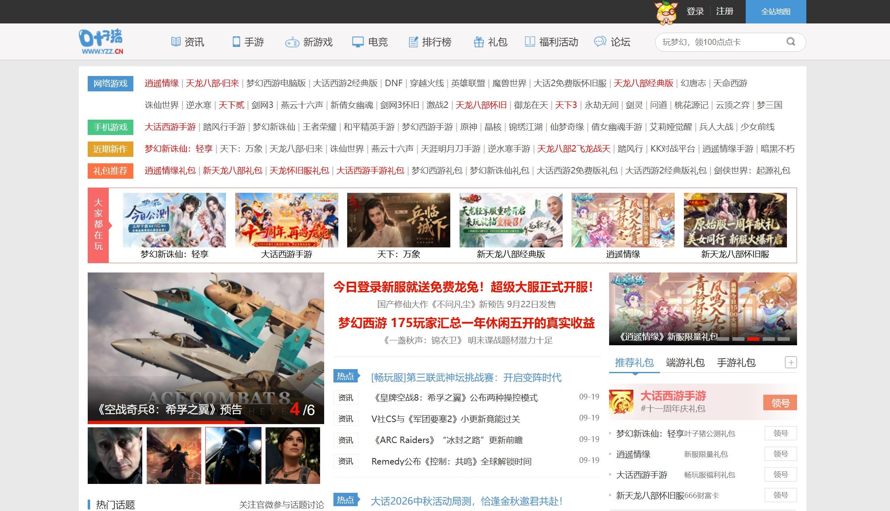Click the phone icon beside 手游
The width and height of the screenshot is (890, 511).
point(236,42)
